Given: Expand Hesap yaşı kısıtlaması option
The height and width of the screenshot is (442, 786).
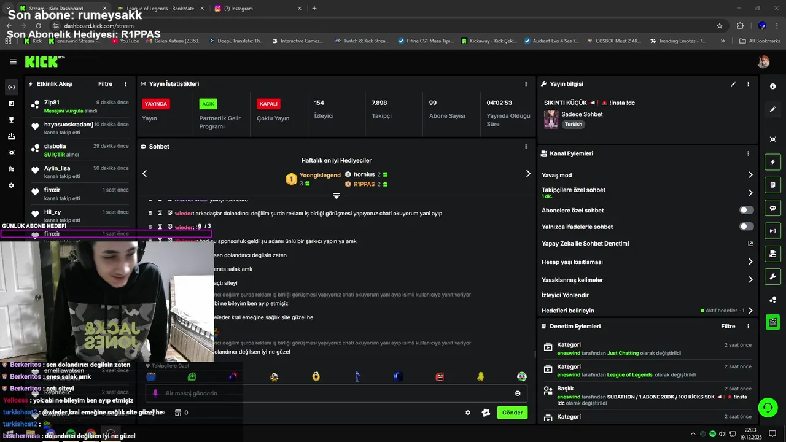Looking at the screenshot, I should coord(750,262).
